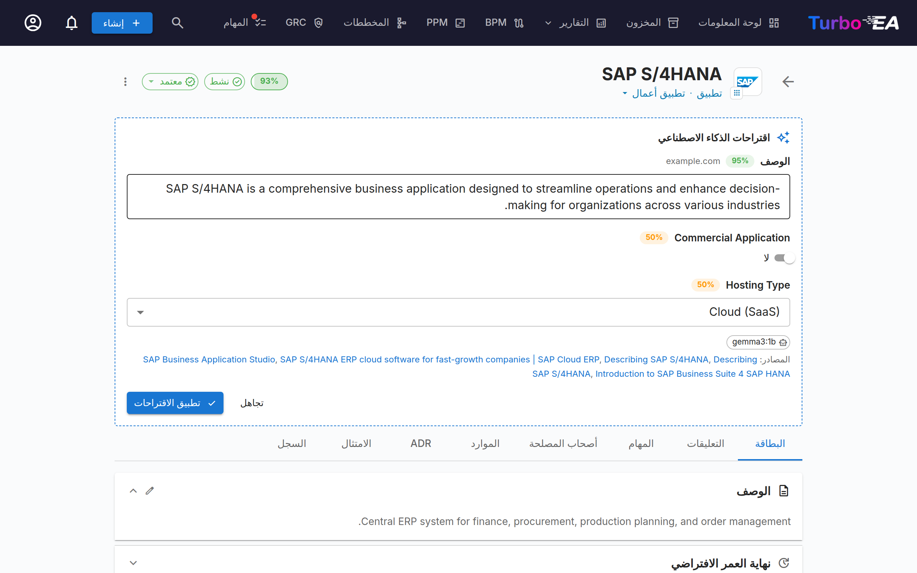Screen dimensions: 917x573
Task: Open the Hosting Type Cloud (SaaS) dropdown
Action: (x=458, y=312)
